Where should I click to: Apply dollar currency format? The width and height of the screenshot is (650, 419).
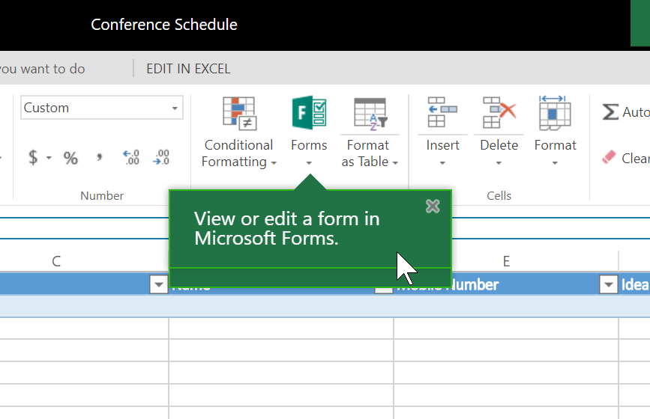(33, 158)
